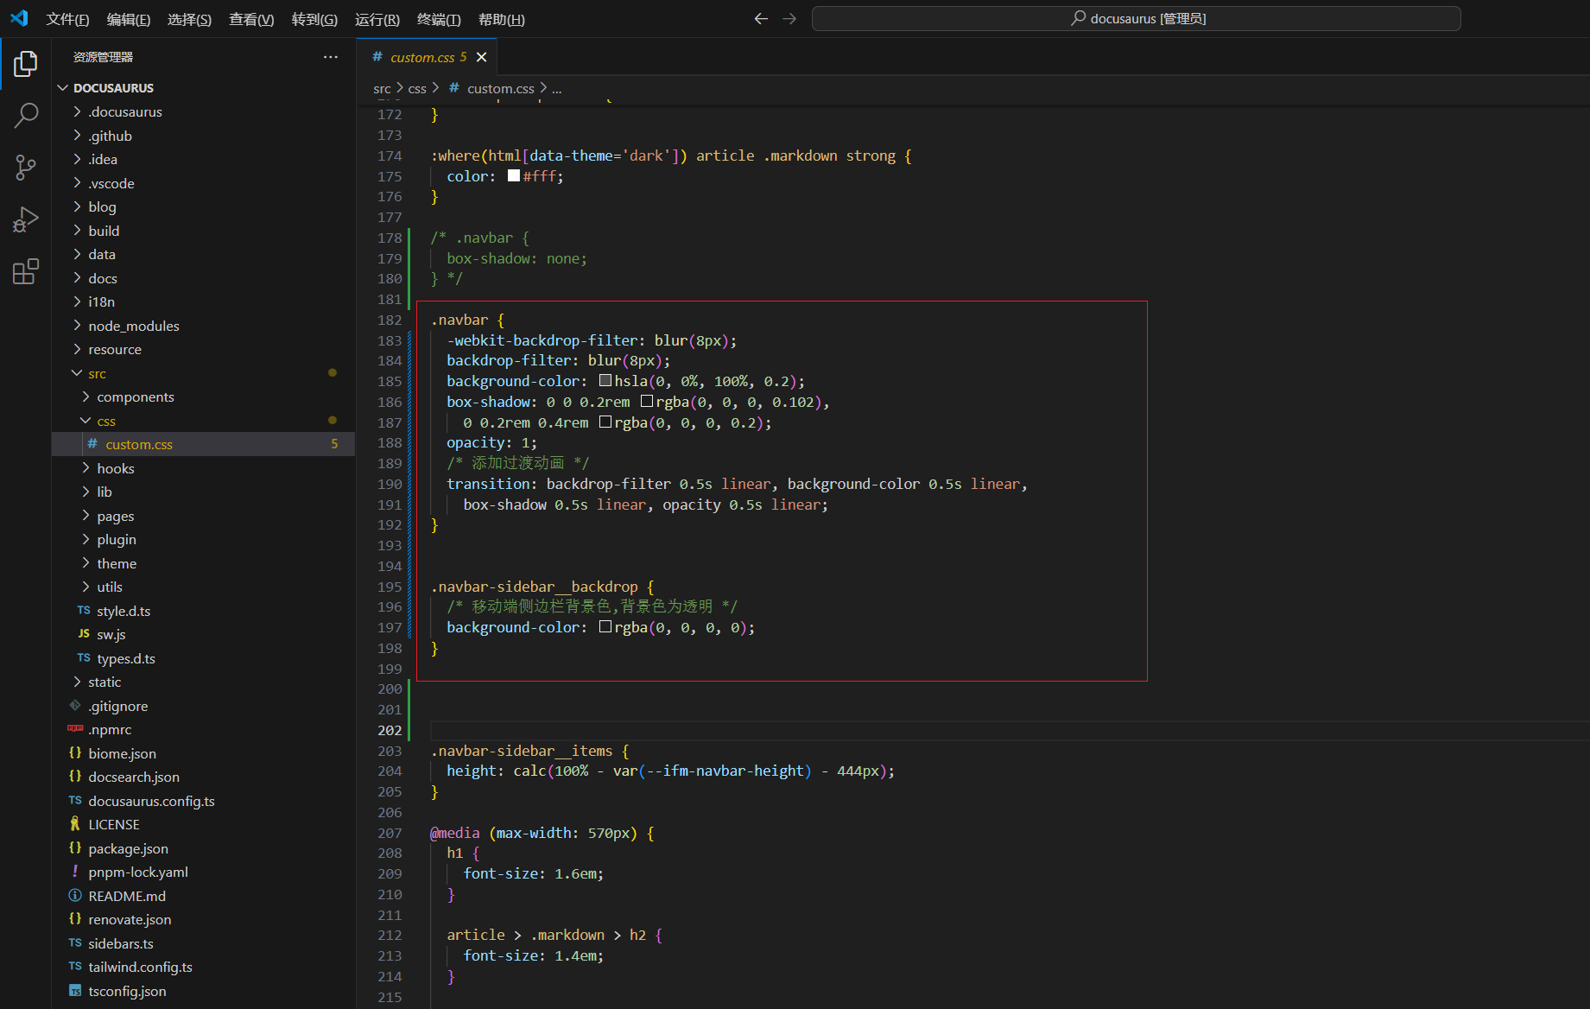This screenshot has height=1009, width=1590.
Task: Open the 编辑(E) menu
Action: coord(129,19)
